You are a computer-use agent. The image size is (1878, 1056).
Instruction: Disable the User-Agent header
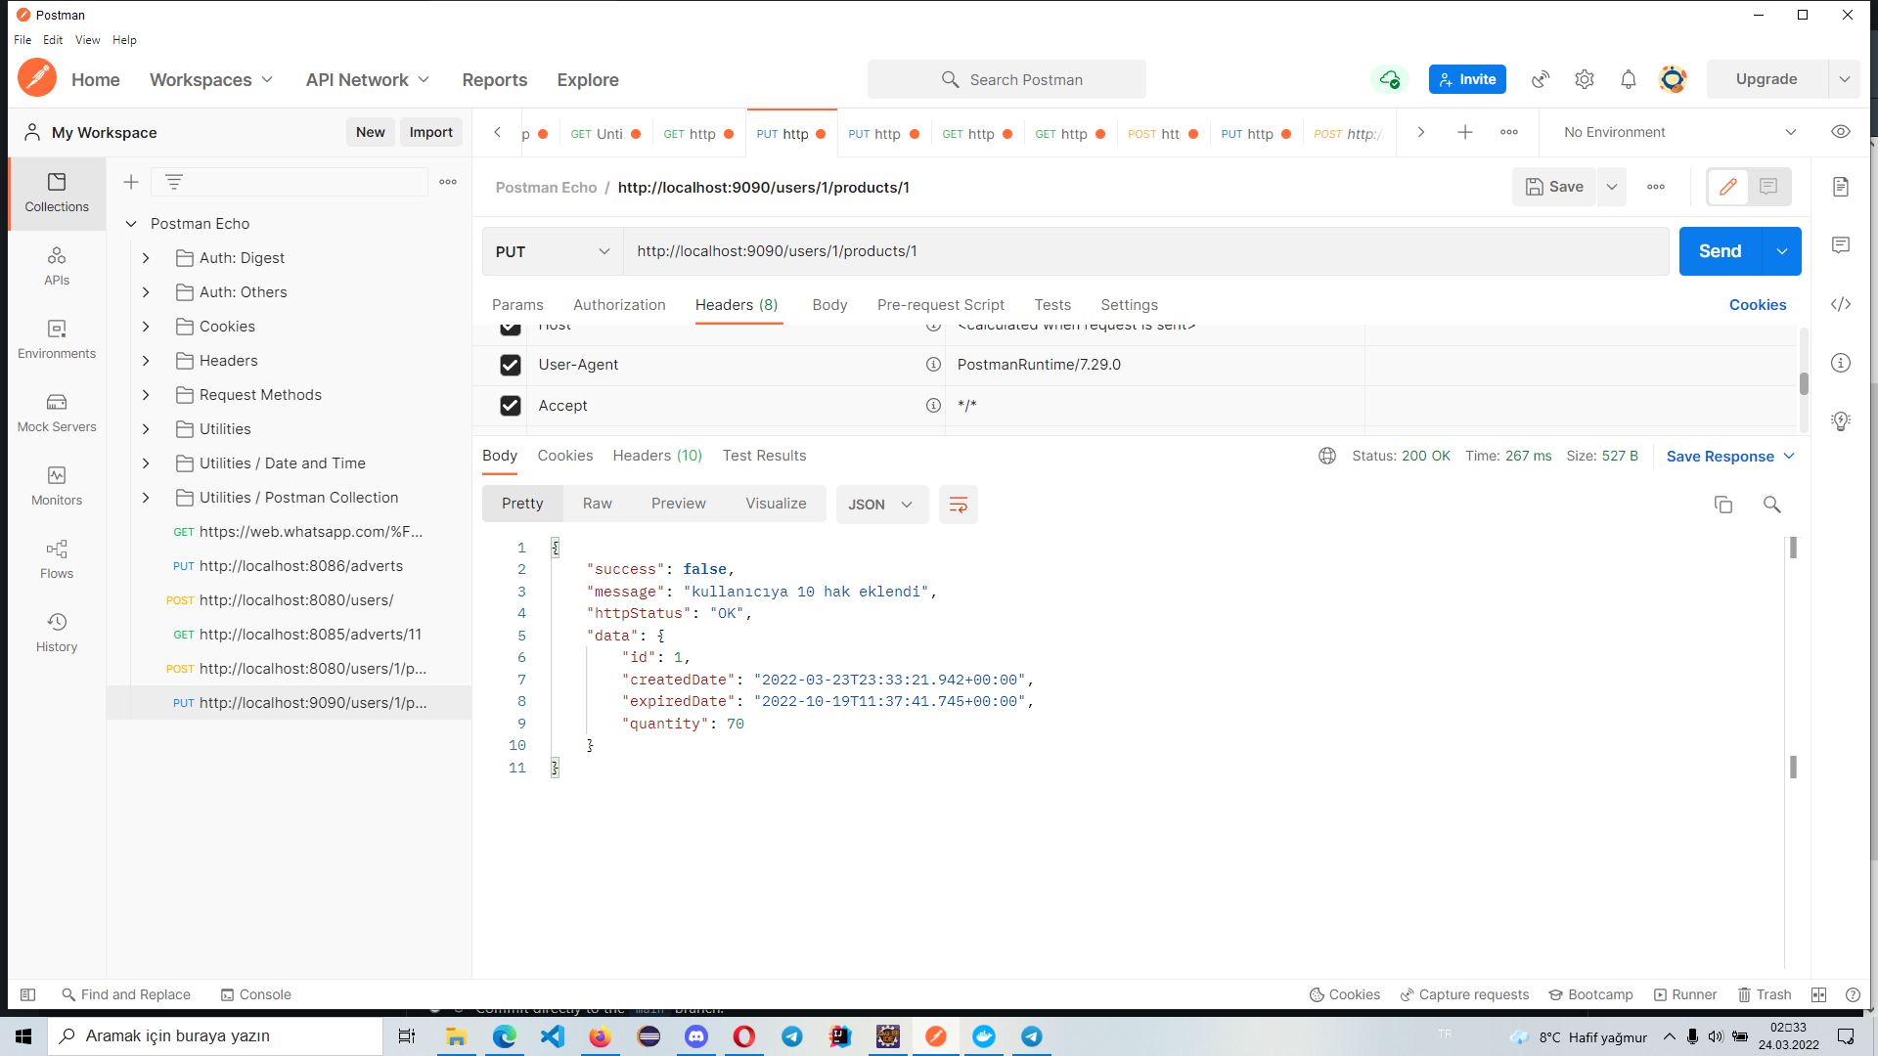(511, 365)
